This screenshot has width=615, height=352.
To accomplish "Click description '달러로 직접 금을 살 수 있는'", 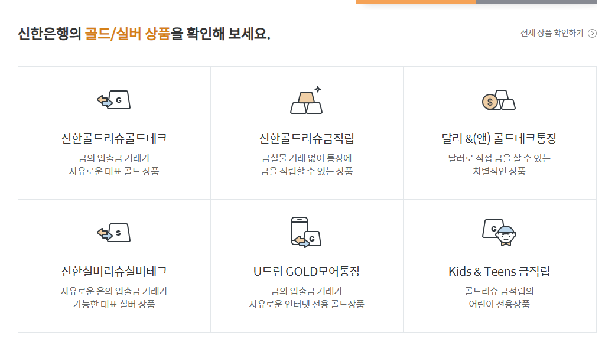I will click(x=499, y=158).
